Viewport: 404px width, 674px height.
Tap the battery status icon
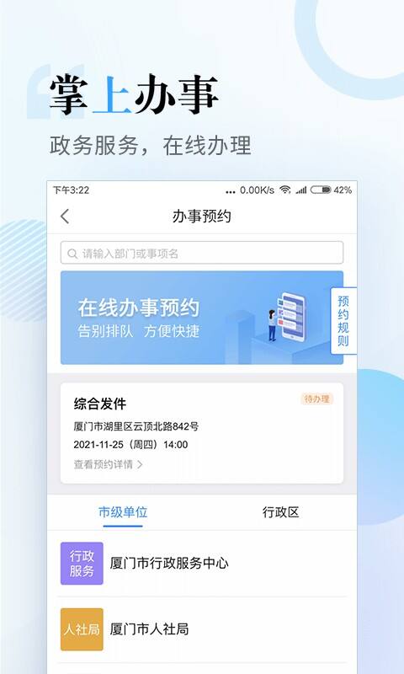click(321, 190)
